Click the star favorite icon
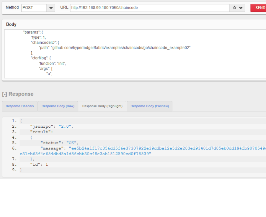The width and height of the screenshot is (266, 217). point(234,8)
